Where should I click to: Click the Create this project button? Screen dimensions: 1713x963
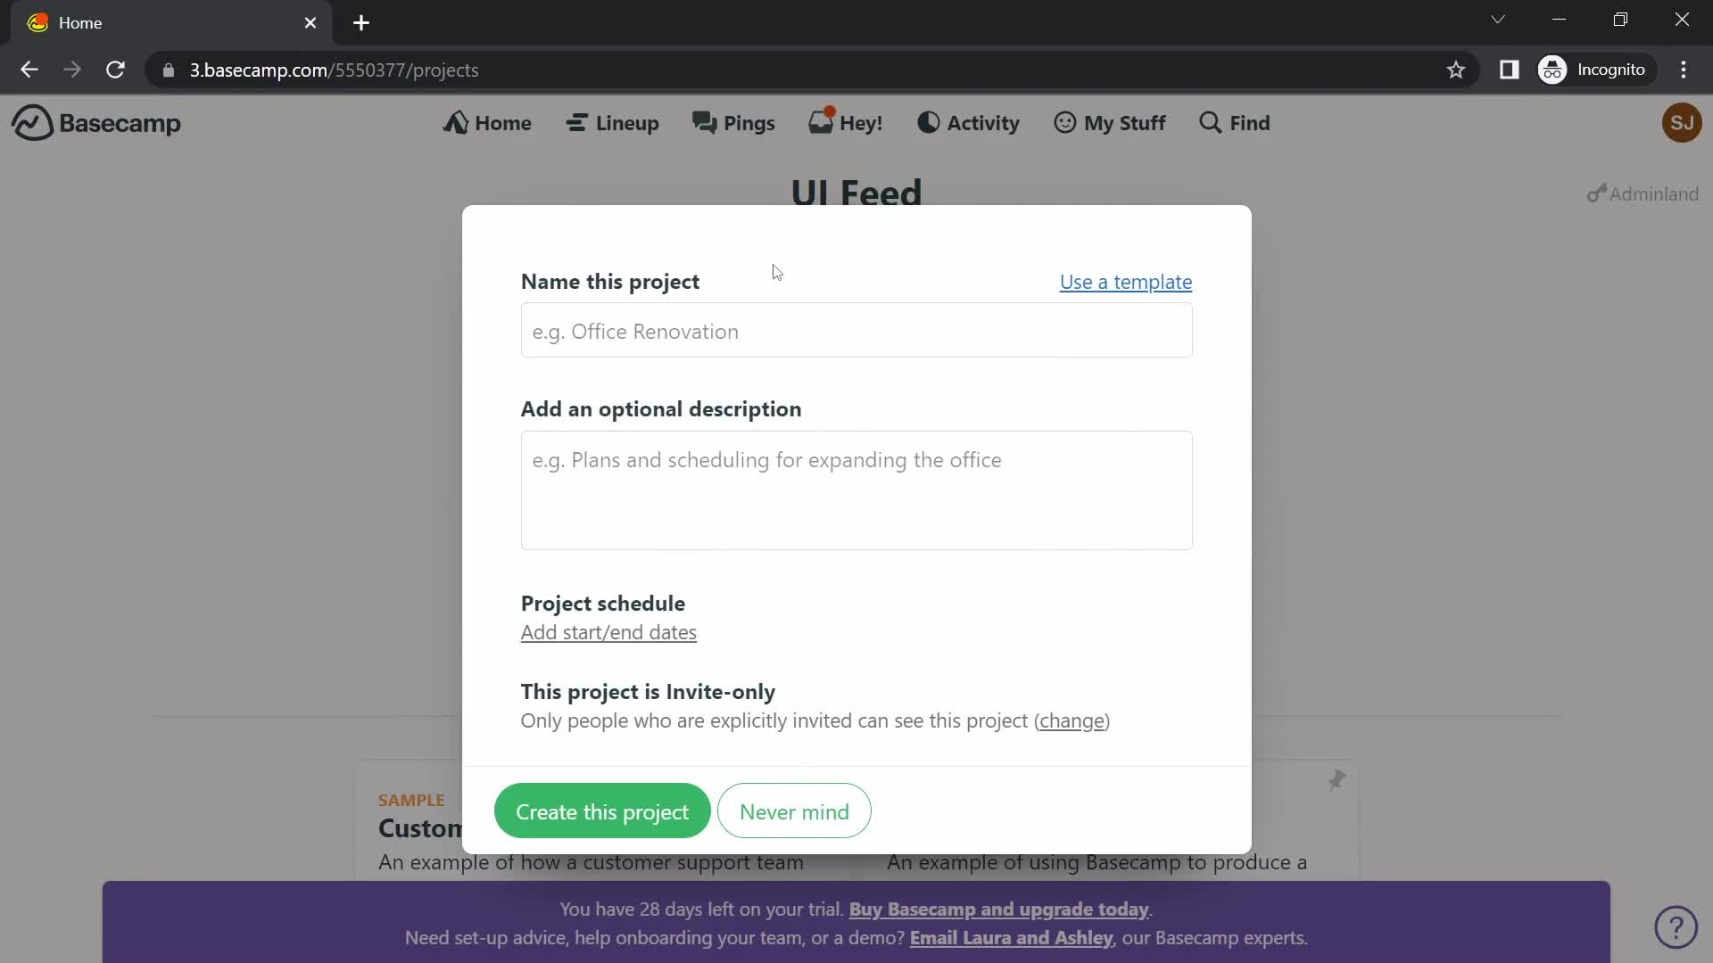tap(602, 811)
